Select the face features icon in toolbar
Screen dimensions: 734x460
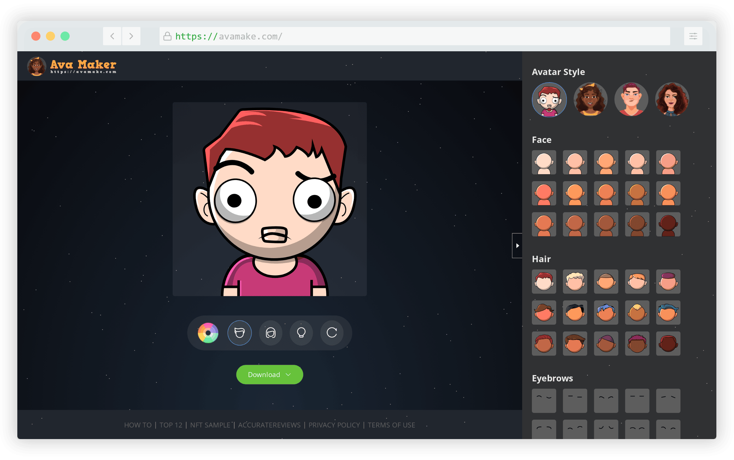pyautogui.click(x=239, y=333)
